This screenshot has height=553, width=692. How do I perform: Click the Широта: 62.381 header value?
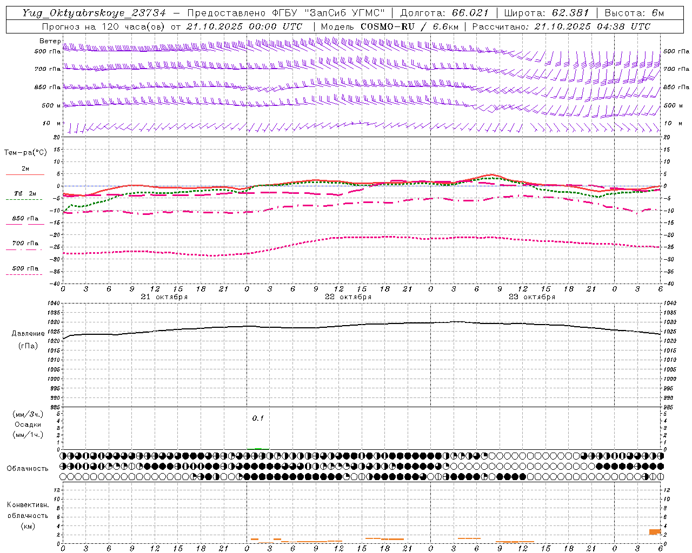[547, 13]
